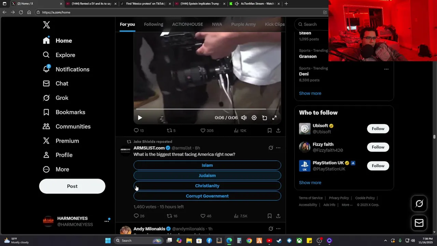Open the More sidebar menu
437x246 pixels.
56,169
